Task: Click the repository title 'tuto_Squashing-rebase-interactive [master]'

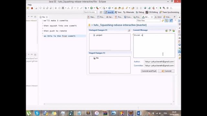Action: tap(120, 25)
